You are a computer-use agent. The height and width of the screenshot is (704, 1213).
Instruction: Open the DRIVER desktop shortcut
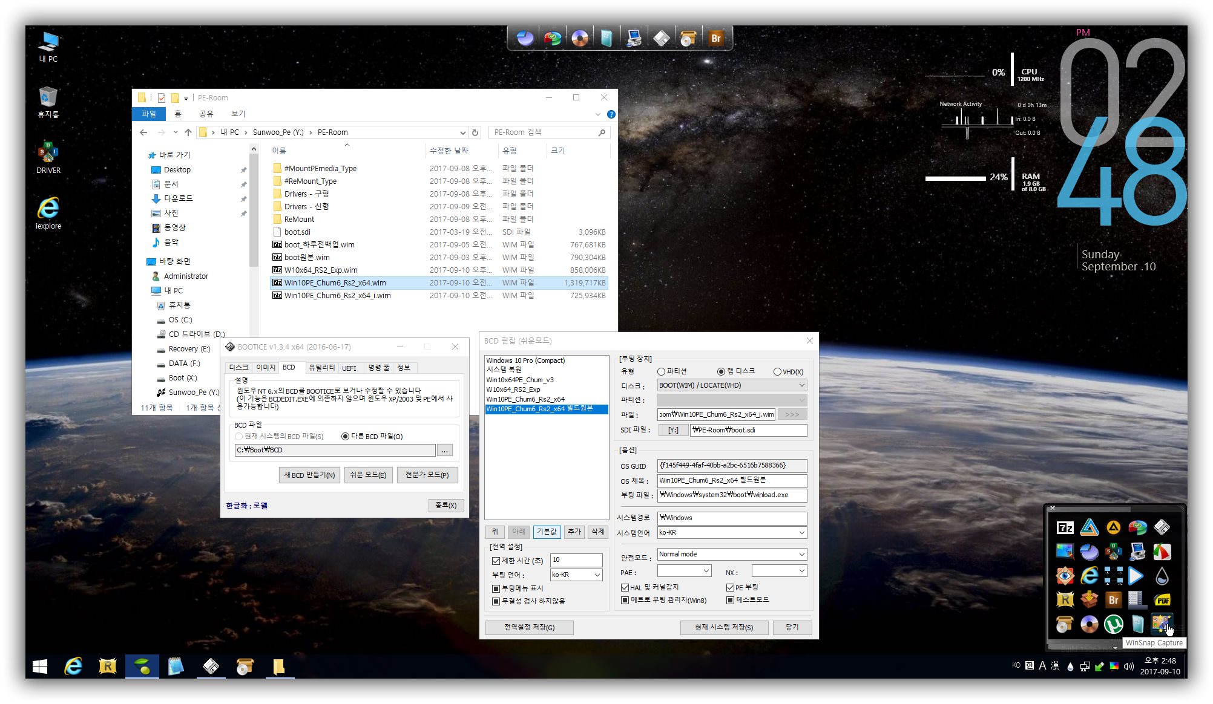[x=48, y=158]
